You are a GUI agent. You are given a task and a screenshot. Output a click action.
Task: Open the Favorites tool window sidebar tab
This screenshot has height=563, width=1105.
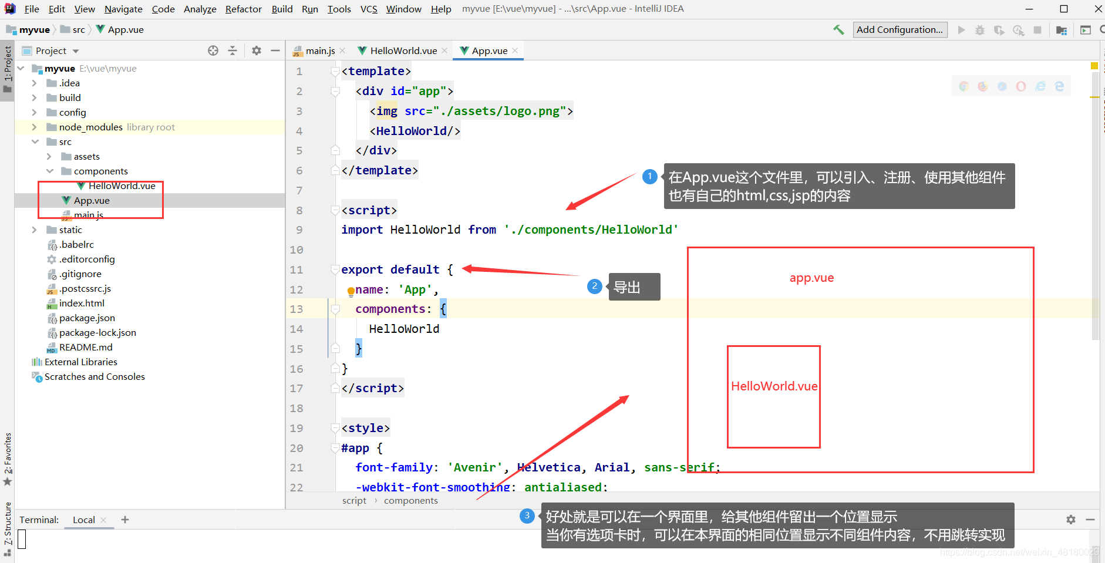pyautogui.click(x=7, y=459)
